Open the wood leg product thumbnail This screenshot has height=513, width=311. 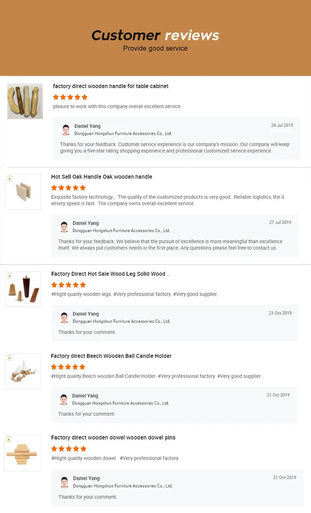[23, 289]
